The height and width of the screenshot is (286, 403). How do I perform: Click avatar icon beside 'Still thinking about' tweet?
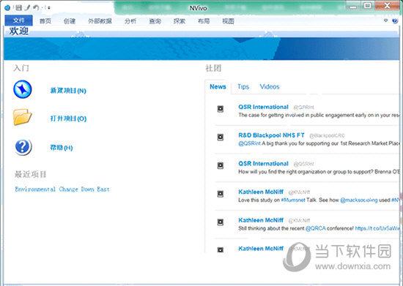[x=221, y=222]
